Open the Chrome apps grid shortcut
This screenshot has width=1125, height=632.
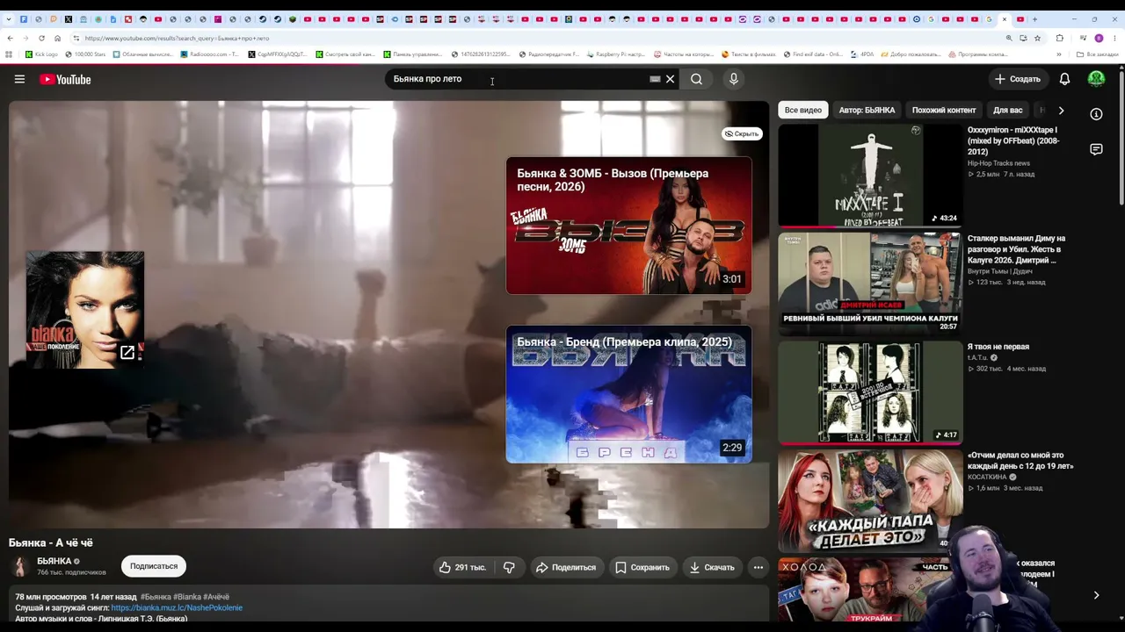9,54
